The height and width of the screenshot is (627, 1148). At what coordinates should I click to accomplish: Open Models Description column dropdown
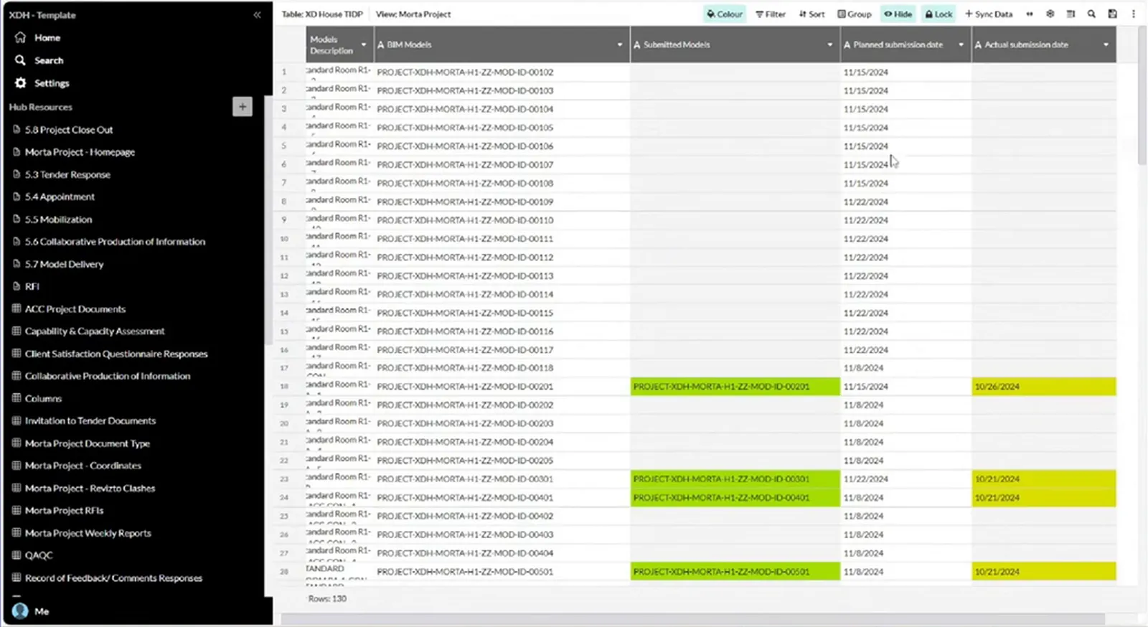[364, 44]
